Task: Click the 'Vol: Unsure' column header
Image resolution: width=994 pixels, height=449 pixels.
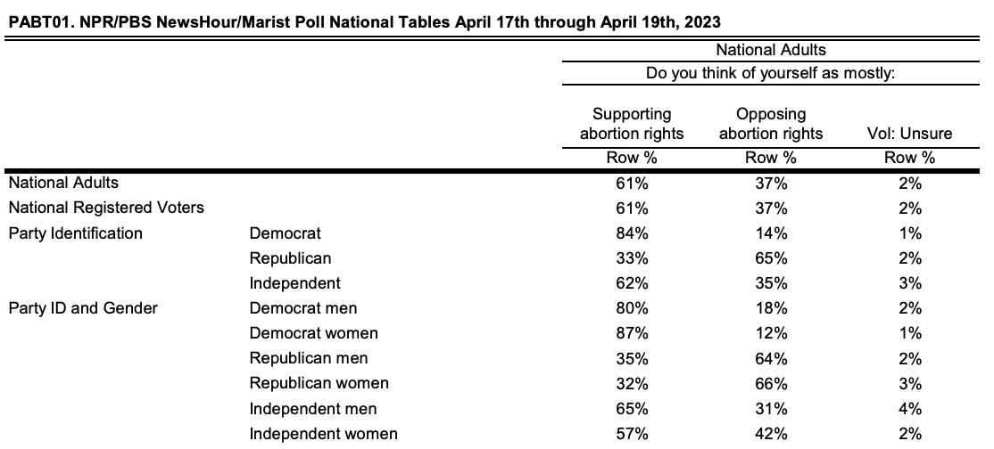Action: (909, 134)
